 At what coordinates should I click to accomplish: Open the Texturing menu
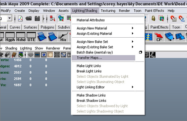pos(108,11)
